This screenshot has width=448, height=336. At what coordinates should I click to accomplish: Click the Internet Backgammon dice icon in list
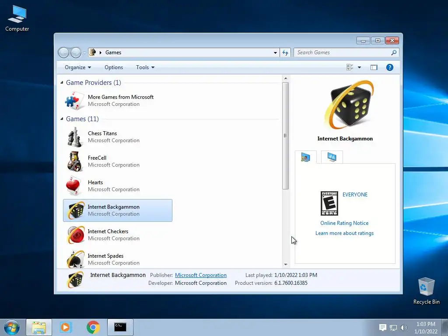[x=76, y=210]
